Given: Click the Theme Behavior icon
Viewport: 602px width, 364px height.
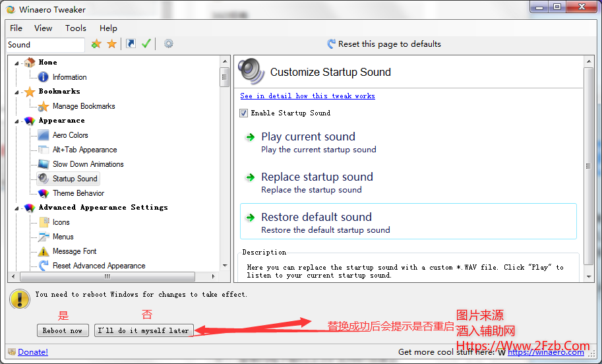Looking at the screenshot, I should tap(44, 193).
